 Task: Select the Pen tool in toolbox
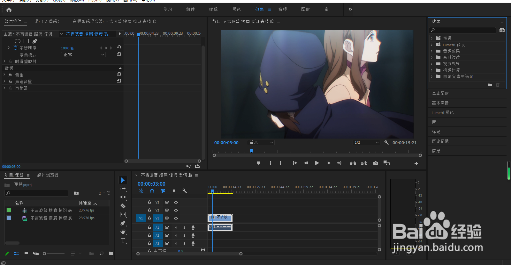pos(123,223)
